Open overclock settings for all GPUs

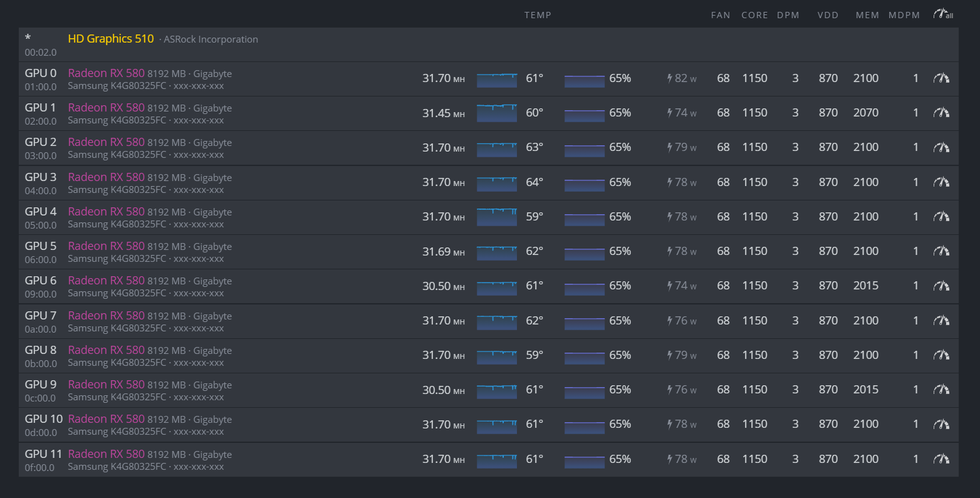pos(943,14)
